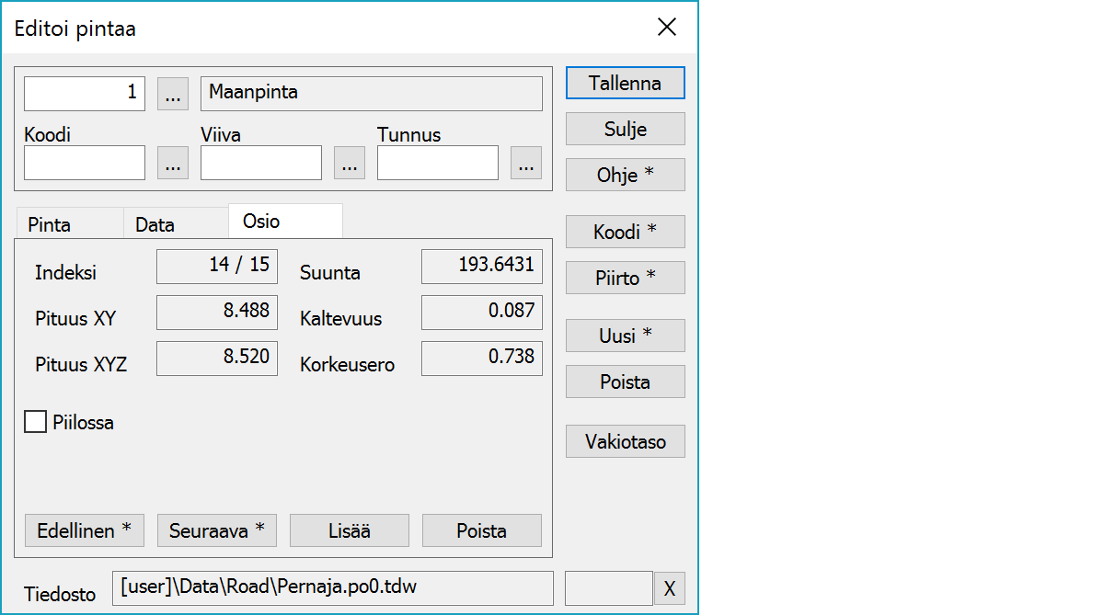
Task: Open Koodi field browse ellipsis button
Action: 173,164
